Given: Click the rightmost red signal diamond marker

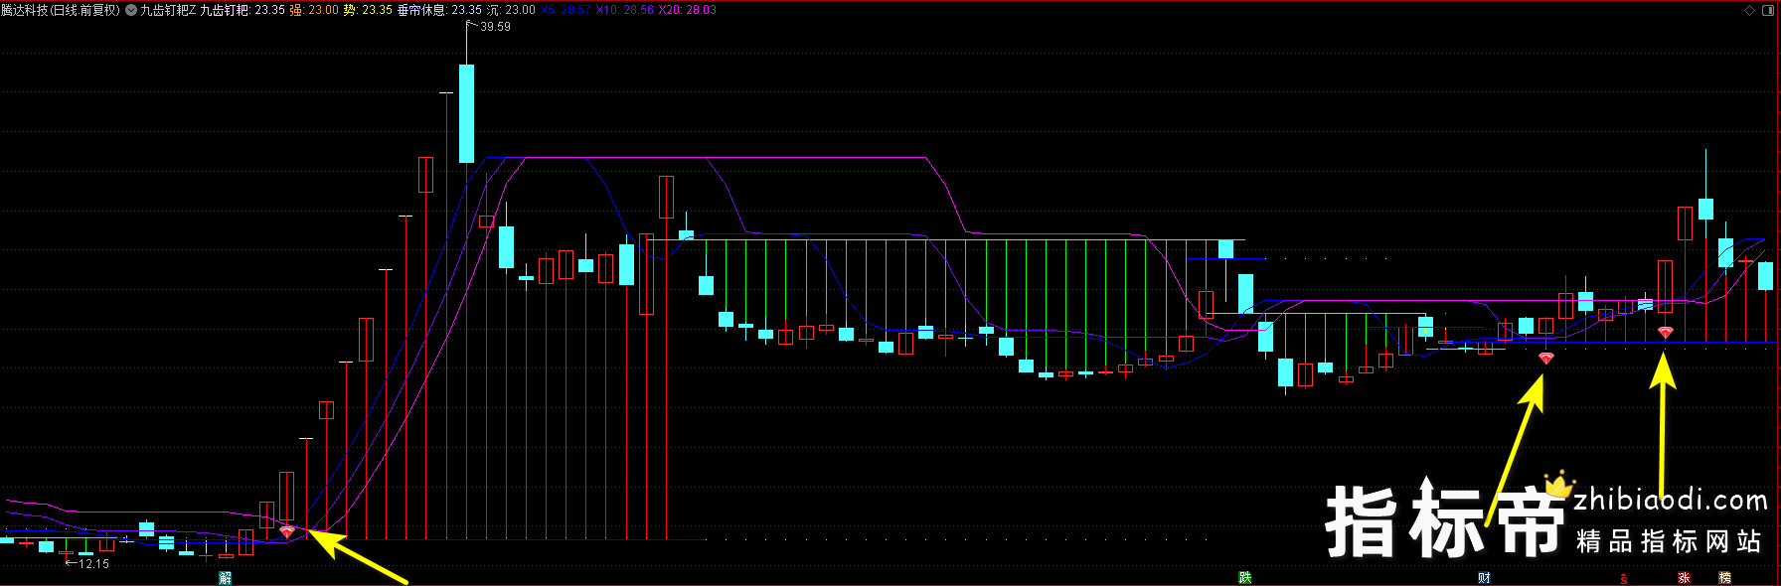Looking at the screenshot, I should tap(1666, 333).
